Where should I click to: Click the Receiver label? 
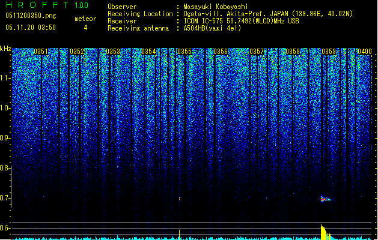(x=122, y=21)
